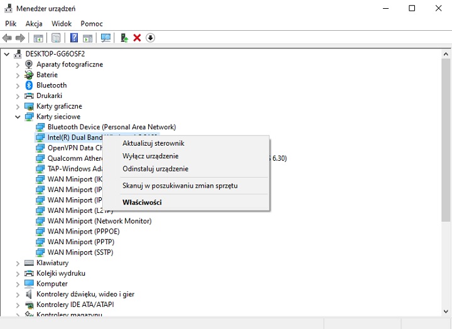
Task: Select WAN Miniport (PPPOE) device
Action: [x=83, y=232]
